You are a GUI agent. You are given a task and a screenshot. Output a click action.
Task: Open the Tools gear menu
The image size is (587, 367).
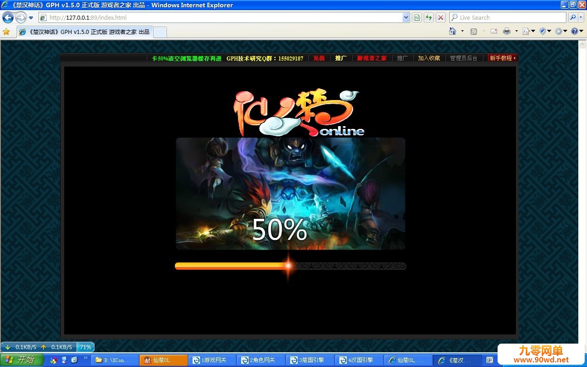[x=561, y=31]
